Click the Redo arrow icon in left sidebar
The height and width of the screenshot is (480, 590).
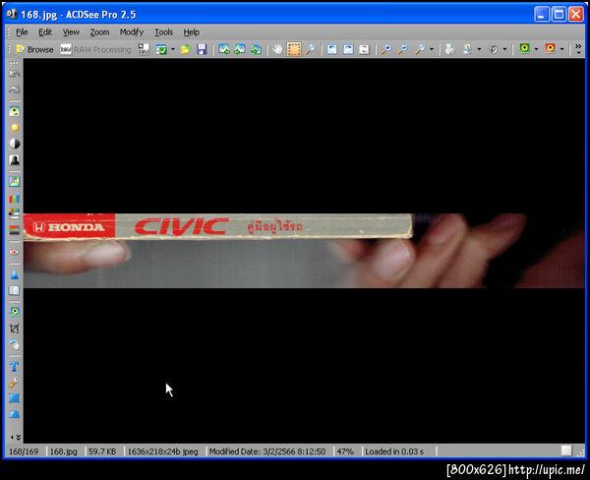click(15, 90)
